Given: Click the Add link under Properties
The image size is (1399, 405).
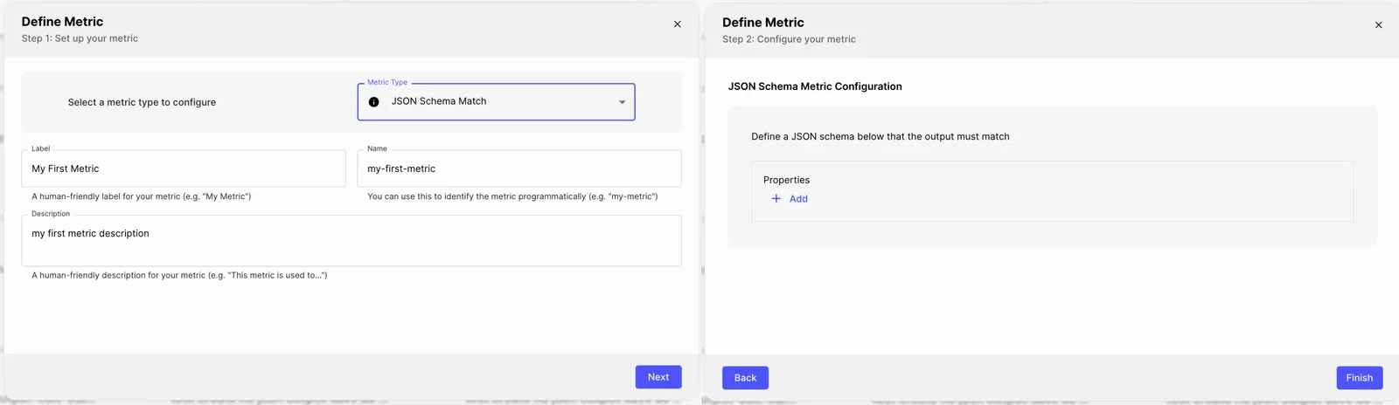Looking at the screenshot, I should click(798, 199).
